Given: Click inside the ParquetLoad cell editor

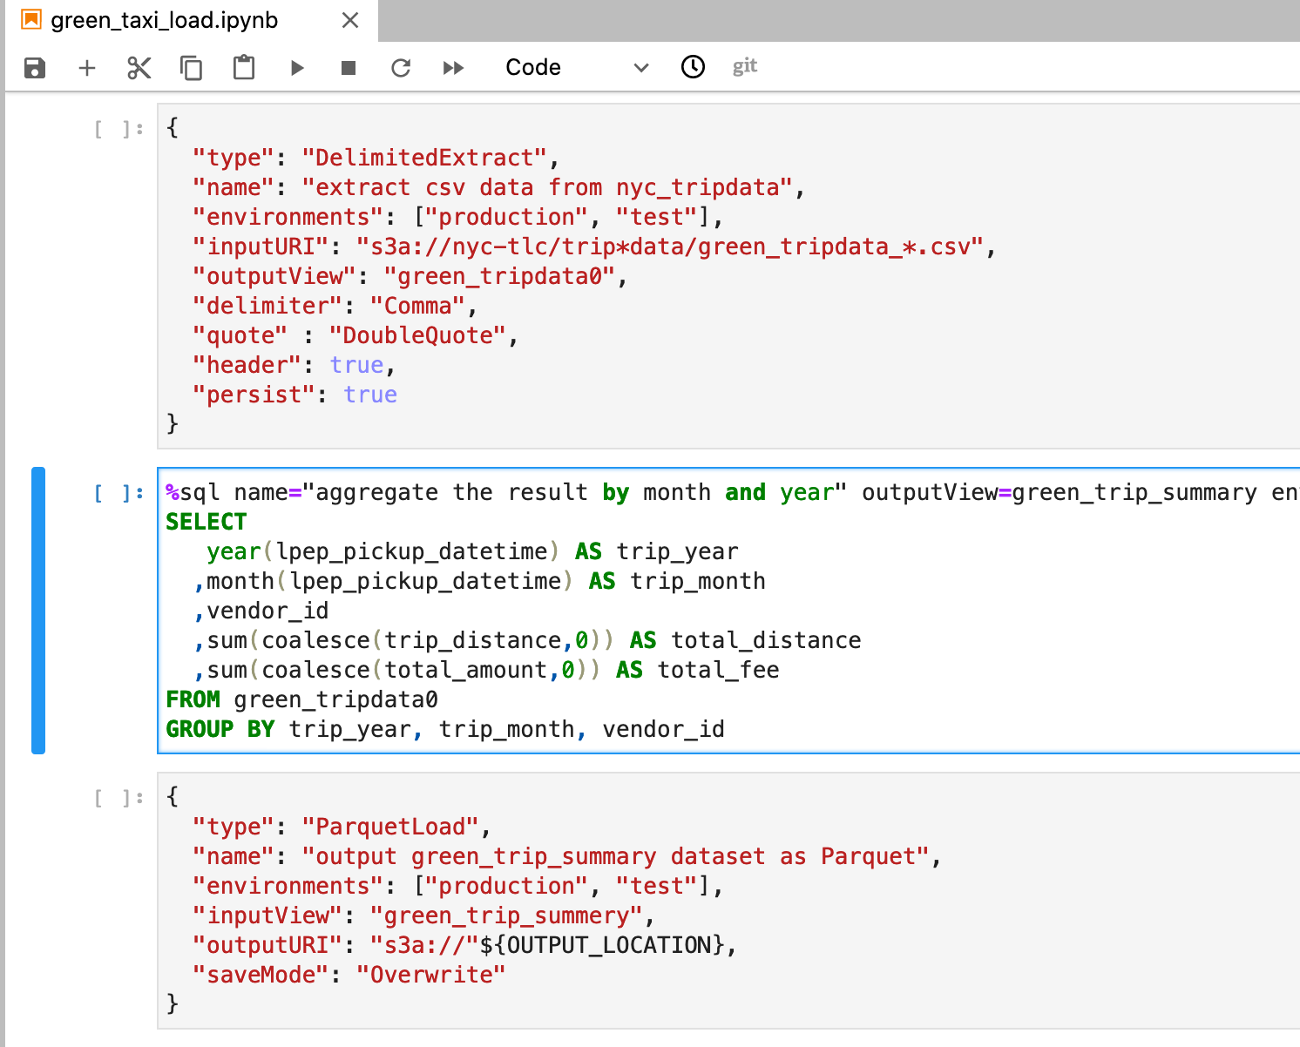Looking at the screenshot, I should point(728,901).
